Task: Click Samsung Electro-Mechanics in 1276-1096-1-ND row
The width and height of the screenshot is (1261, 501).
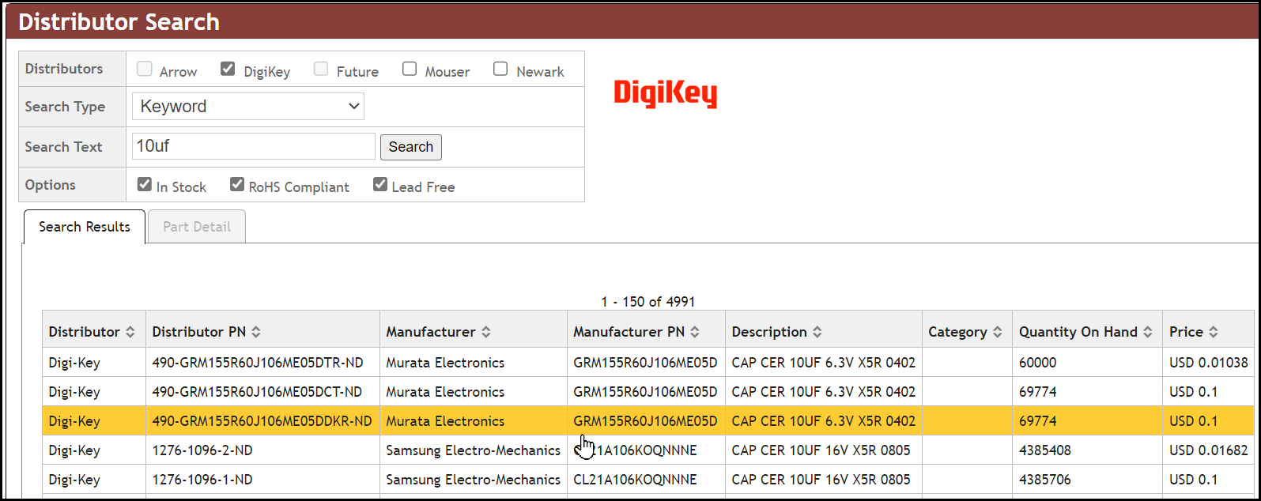Action: [474, 480]
